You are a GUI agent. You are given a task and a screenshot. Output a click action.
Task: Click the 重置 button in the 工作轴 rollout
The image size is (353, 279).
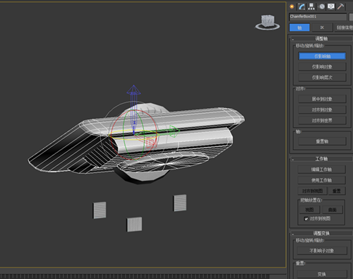[x=337, y=191]
